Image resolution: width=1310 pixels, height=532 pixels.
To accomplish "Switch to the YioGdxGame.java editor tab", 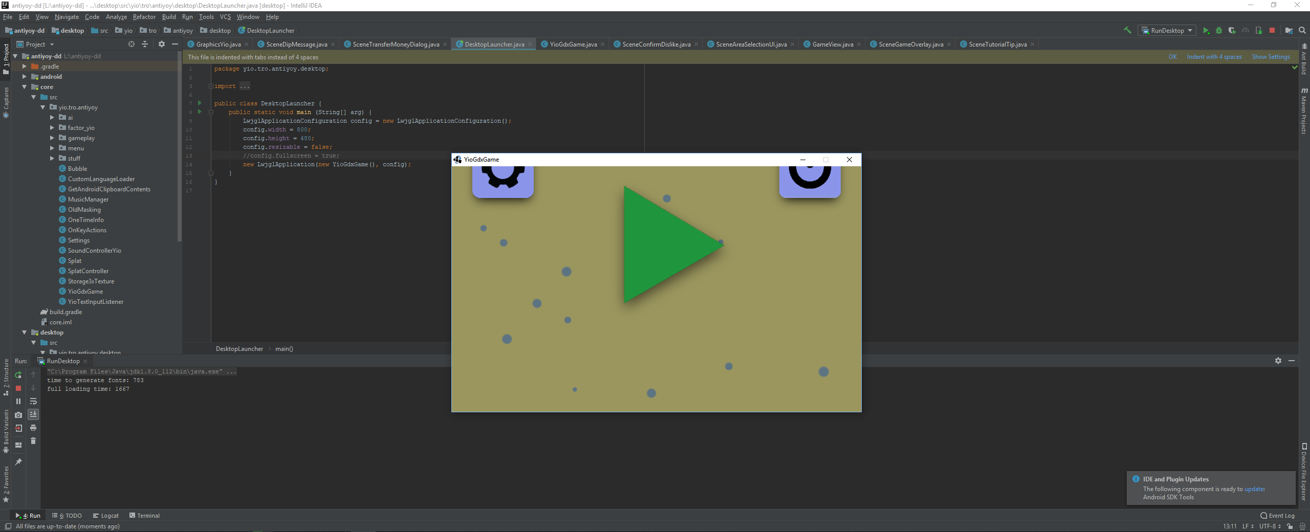I will [x=573, y=45].
